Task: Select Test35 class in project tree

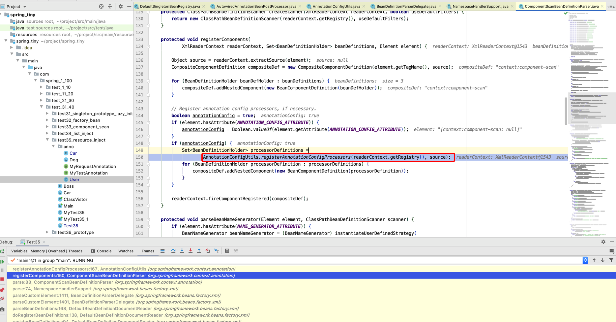Action: (x=71, y=226)
